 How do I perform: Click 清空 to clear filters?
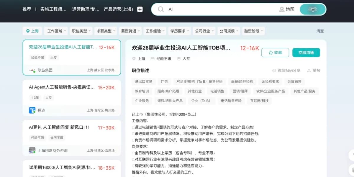click(320, 31)
